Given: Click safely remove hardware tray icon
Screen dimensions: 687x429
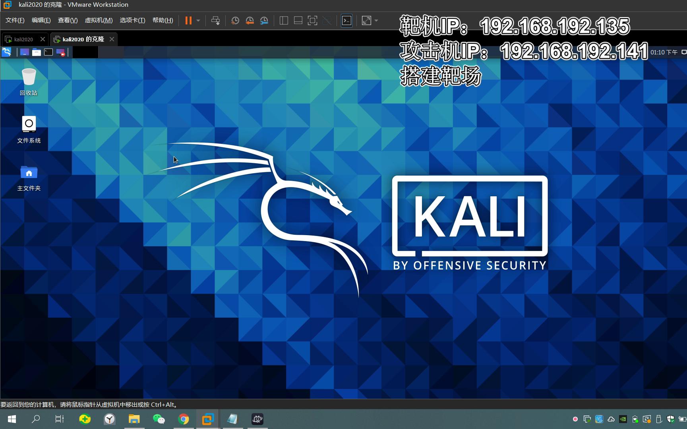Looking at the screenshot, I should [x=659, y=419].
